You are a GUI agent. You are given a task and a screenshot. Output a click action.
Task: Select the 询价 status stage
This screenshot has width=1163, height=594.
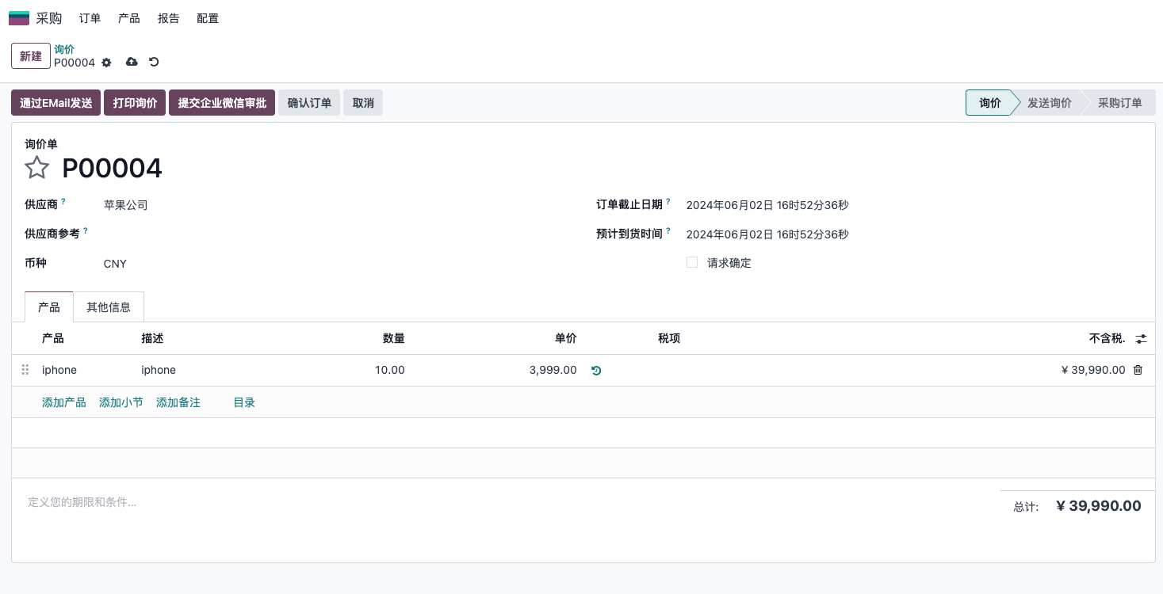tap(989, 103)
